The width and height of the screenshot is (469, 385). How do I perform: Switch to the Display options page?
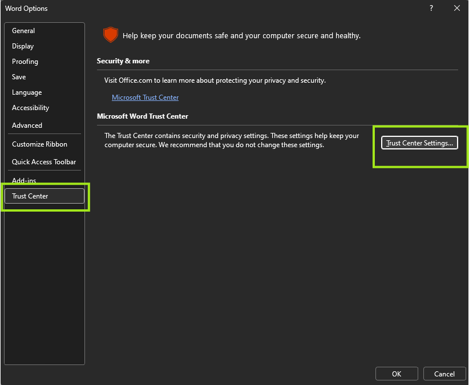[x=23, y=46]
